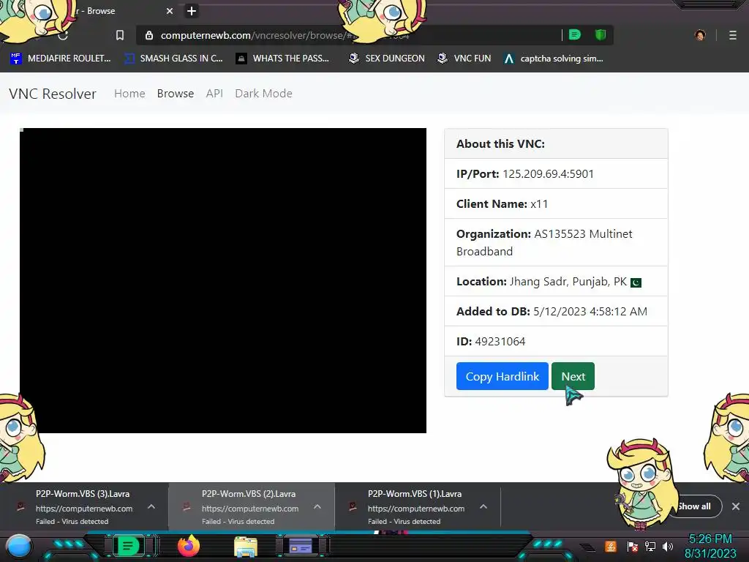Click the Java tray icon

pyautogui.click(x=611, y=546)
